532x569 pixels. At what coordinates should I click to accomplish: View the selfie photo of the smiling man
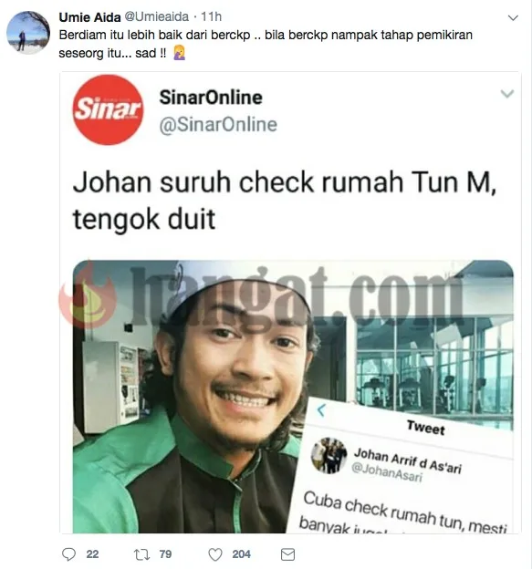tap(293, 397)
